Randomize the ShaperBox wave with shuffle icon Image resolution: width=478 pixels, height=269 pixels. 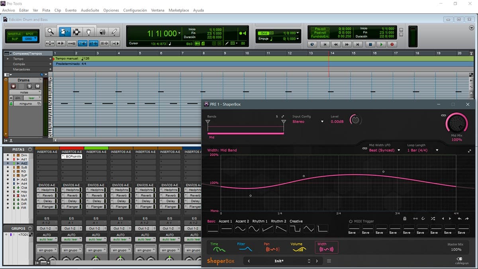[x=433, y=218]
